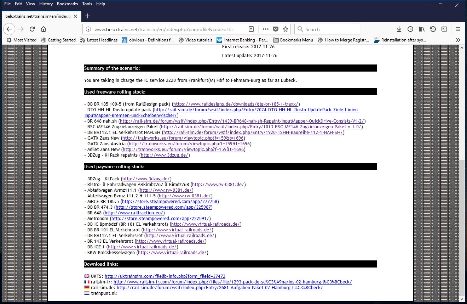
Task: Save this page to Pocket
Action: pos(276,29)
